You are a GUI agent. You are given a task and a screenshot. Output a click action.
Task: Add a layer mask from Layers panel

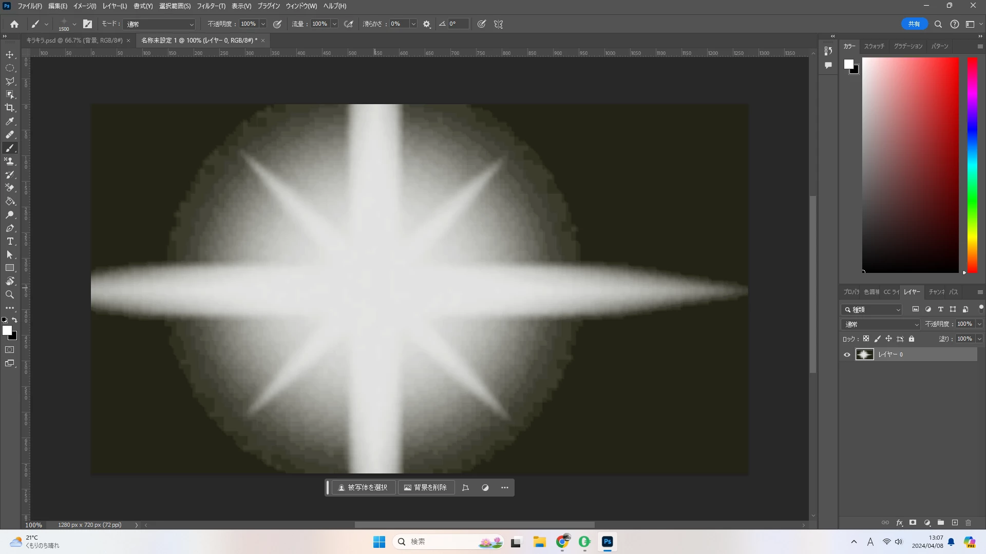pos(913,523)
